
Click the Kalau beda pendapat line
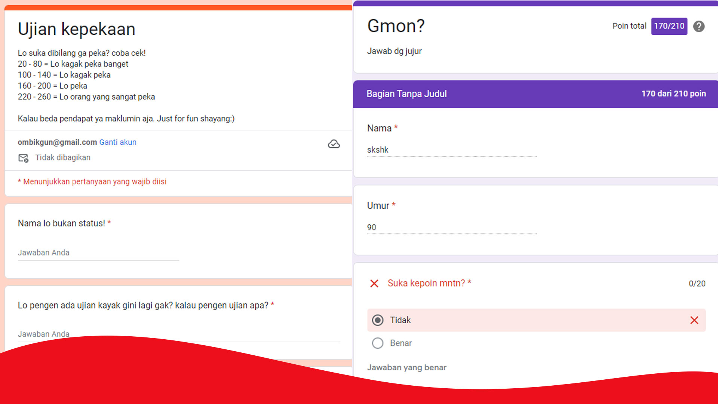[x=126, y=119]
